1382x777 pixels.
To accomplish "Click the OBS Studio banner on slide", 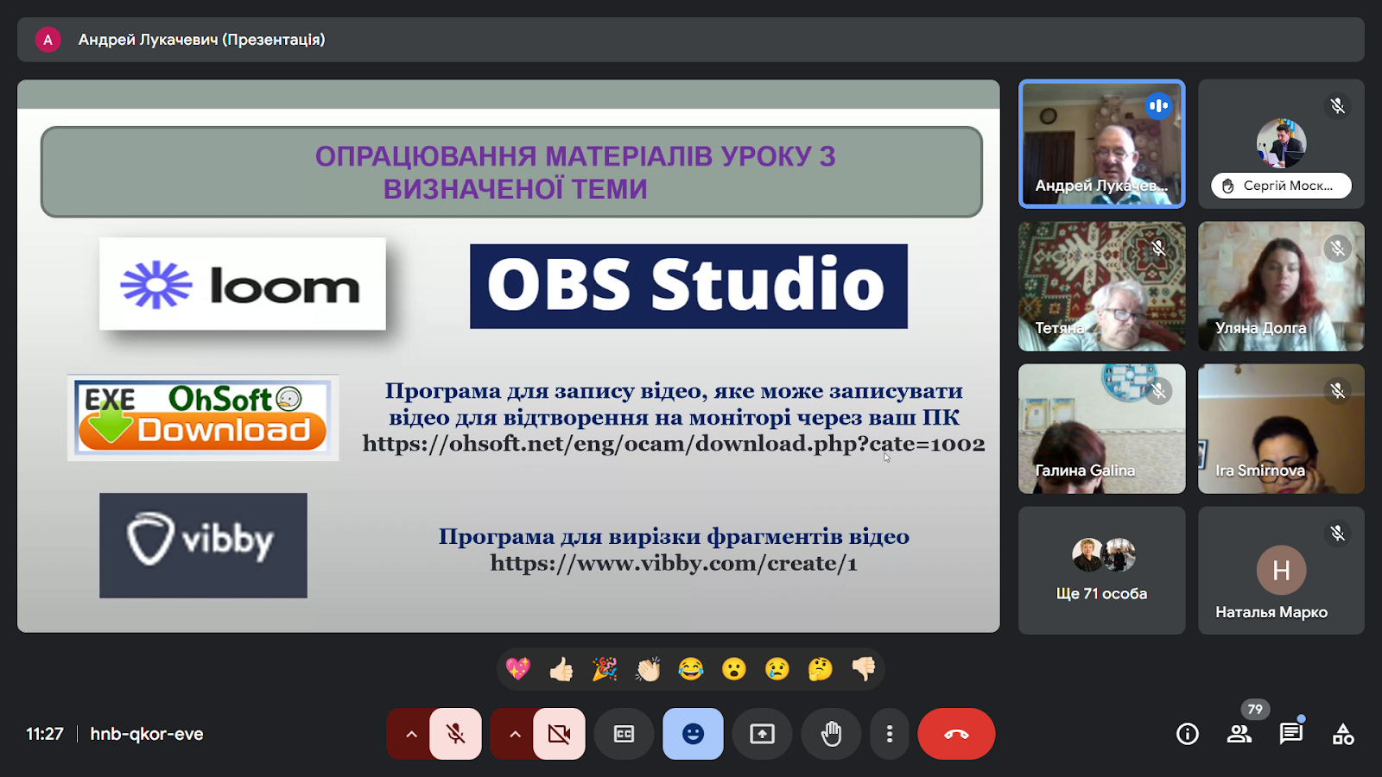I will 688,286.
